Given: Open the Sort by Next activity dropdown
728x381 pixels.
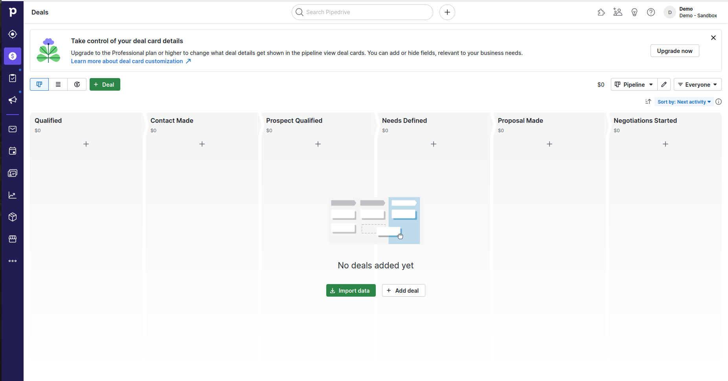Looking at the screenshot, I should coord(684,102).
